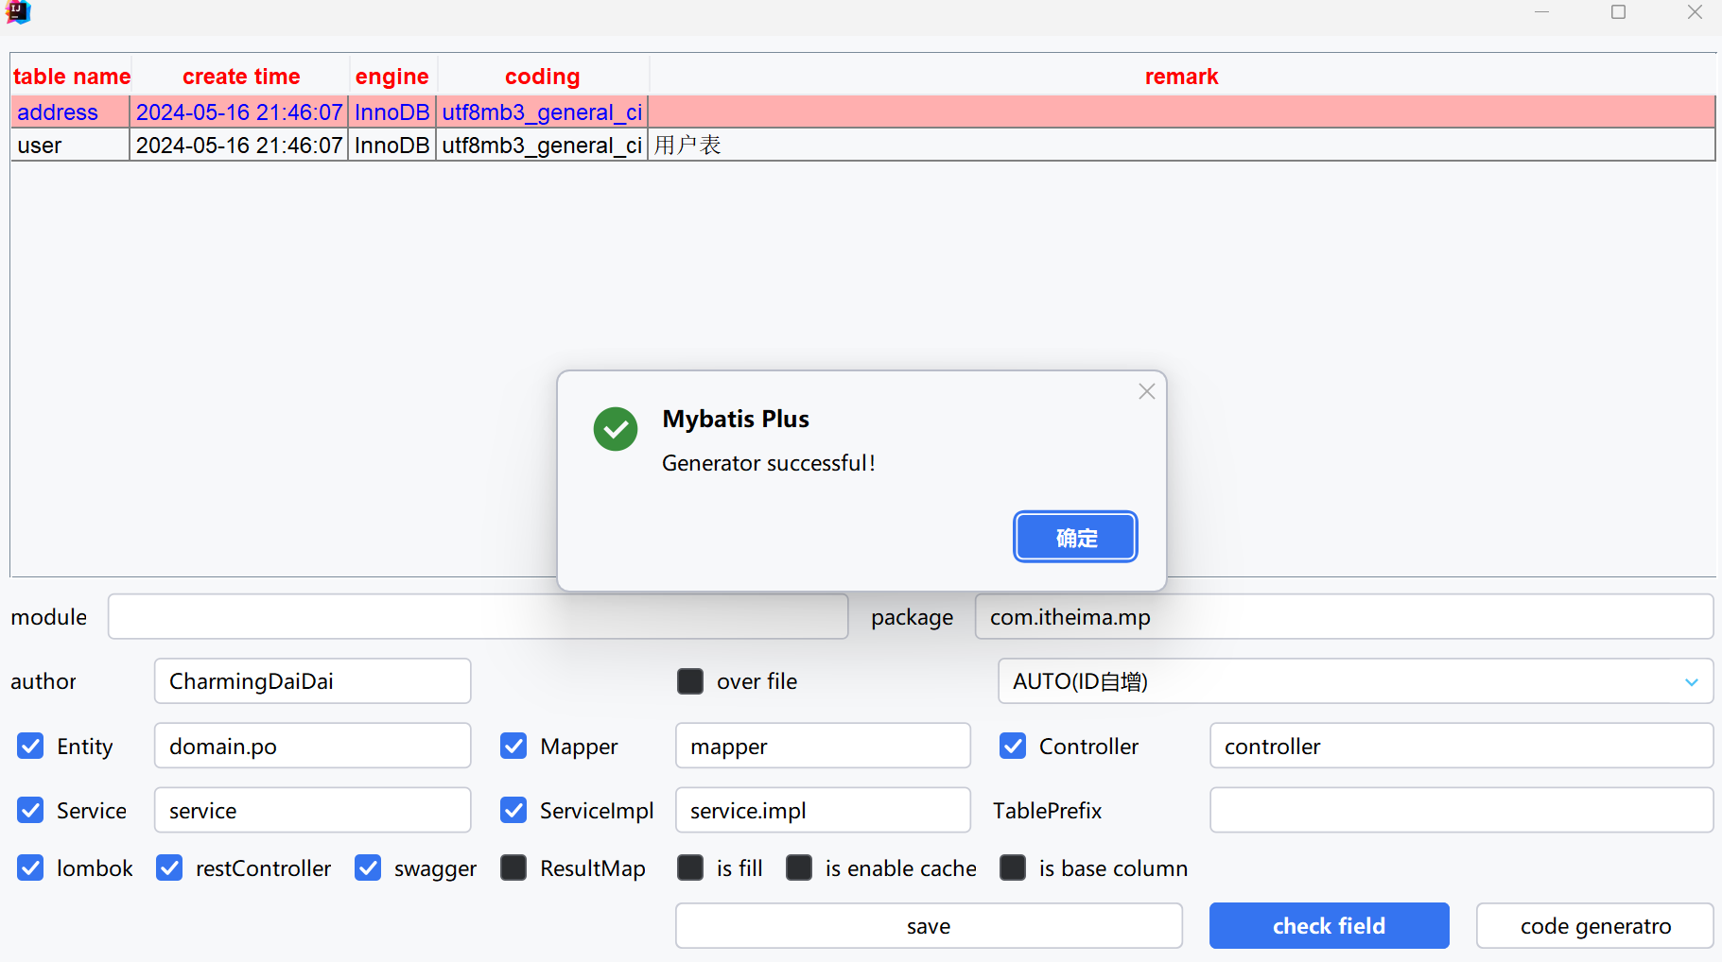Expand the AUTO(ID自增) ID type dropdown
The height and width of the screenshot is (962, 1722).
click(x=1691, y=681)
